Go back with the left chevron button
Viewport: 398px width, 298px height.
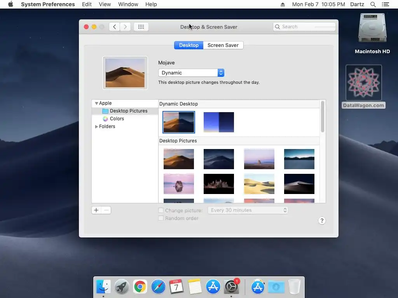coord(115,27)
